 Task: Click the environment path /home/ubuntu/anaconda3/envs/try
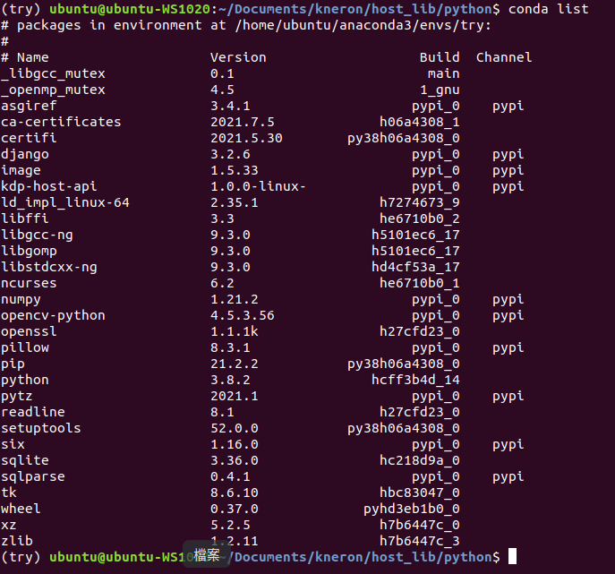pyautogui.click(x=360, y=25)
